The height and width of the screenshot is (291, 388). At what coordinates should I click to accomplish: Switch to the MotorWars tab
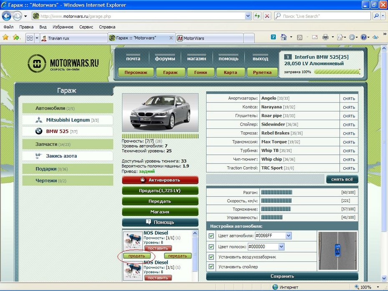(209, 38)
